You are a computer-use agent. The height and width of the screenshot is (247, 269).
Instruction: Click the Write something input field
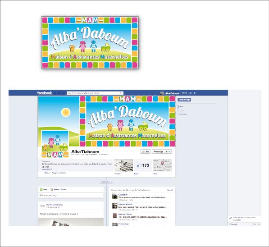pos(71,195)
